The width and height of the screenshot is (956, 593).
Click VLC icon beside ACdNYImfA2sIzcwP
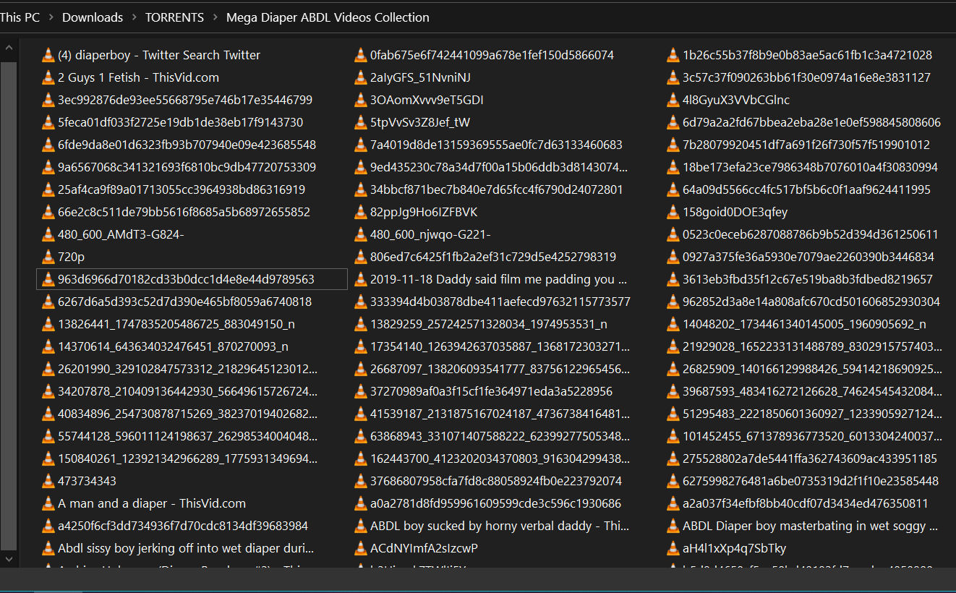click(361, 548)
